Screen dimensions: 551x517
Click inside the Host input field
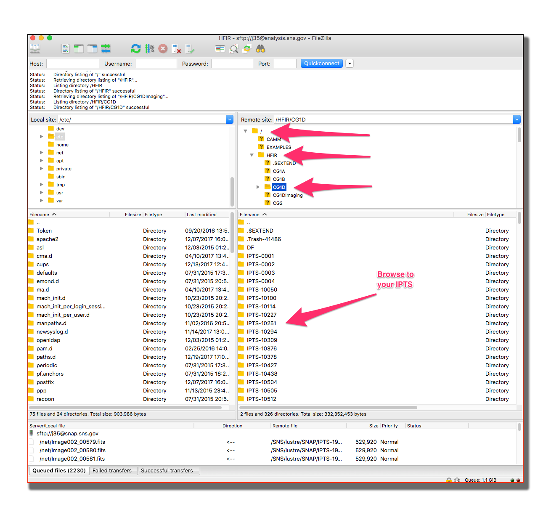(72, 63)
